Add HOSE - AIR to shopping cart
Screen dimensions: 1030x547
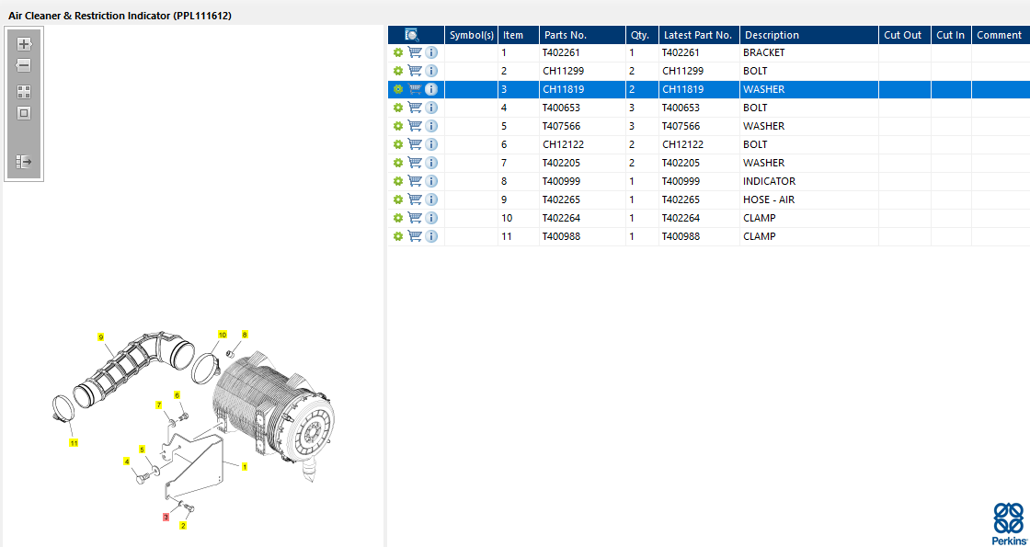pos(415,199)
